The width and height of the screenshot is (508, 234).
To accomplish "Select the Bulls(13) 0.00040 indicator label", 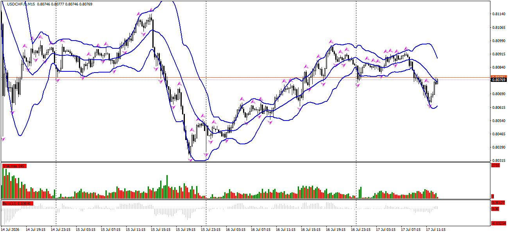I will 18,204.
